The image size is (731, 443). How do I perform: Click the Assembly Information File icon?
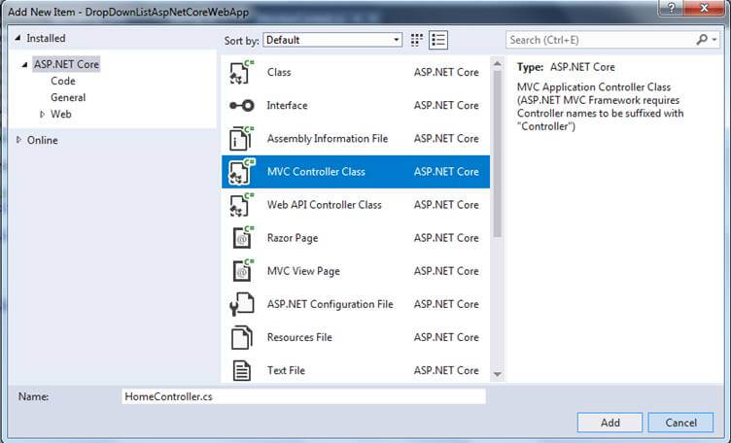pyautogui.click(x=241, y=138)
